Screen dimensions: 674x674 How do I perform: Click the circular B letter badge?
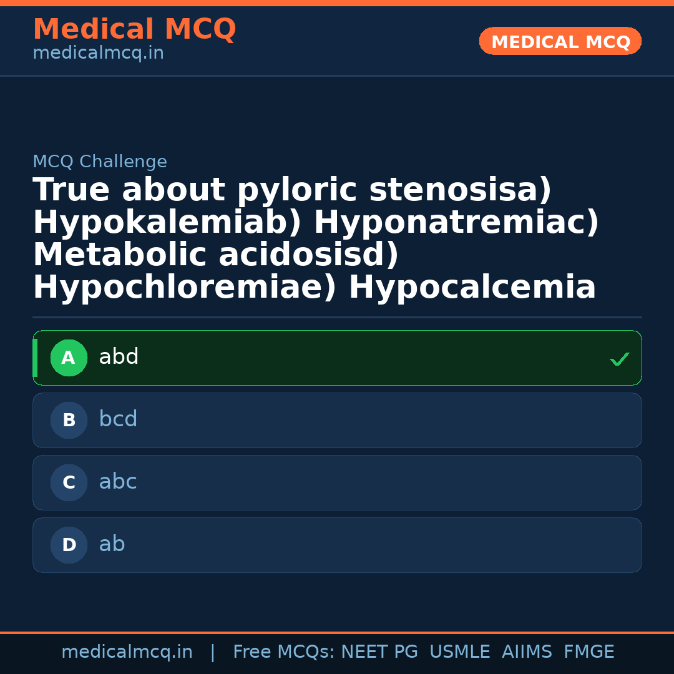click(x=69, y=420)
